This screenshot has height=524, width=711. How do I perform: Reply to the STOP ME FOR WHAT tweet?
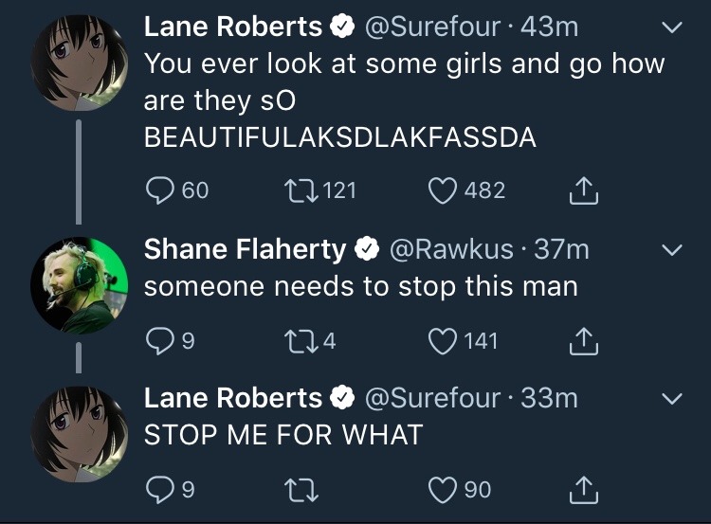[x=158, y=489]
